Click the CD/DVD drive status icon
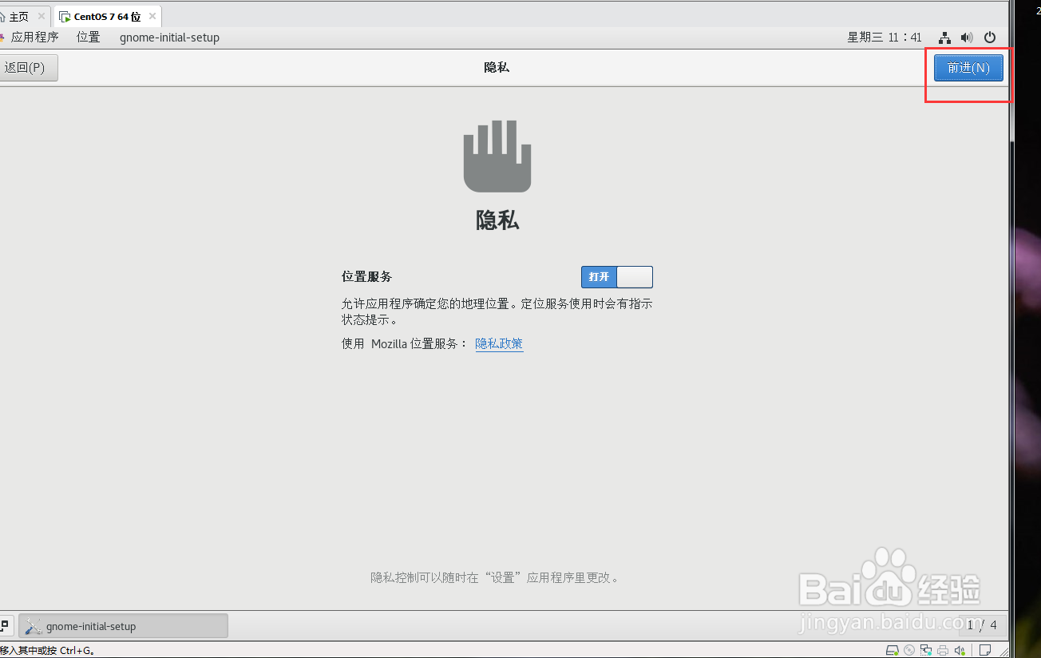This screenshot has width=1041, height=658. (x=909, y=650)
